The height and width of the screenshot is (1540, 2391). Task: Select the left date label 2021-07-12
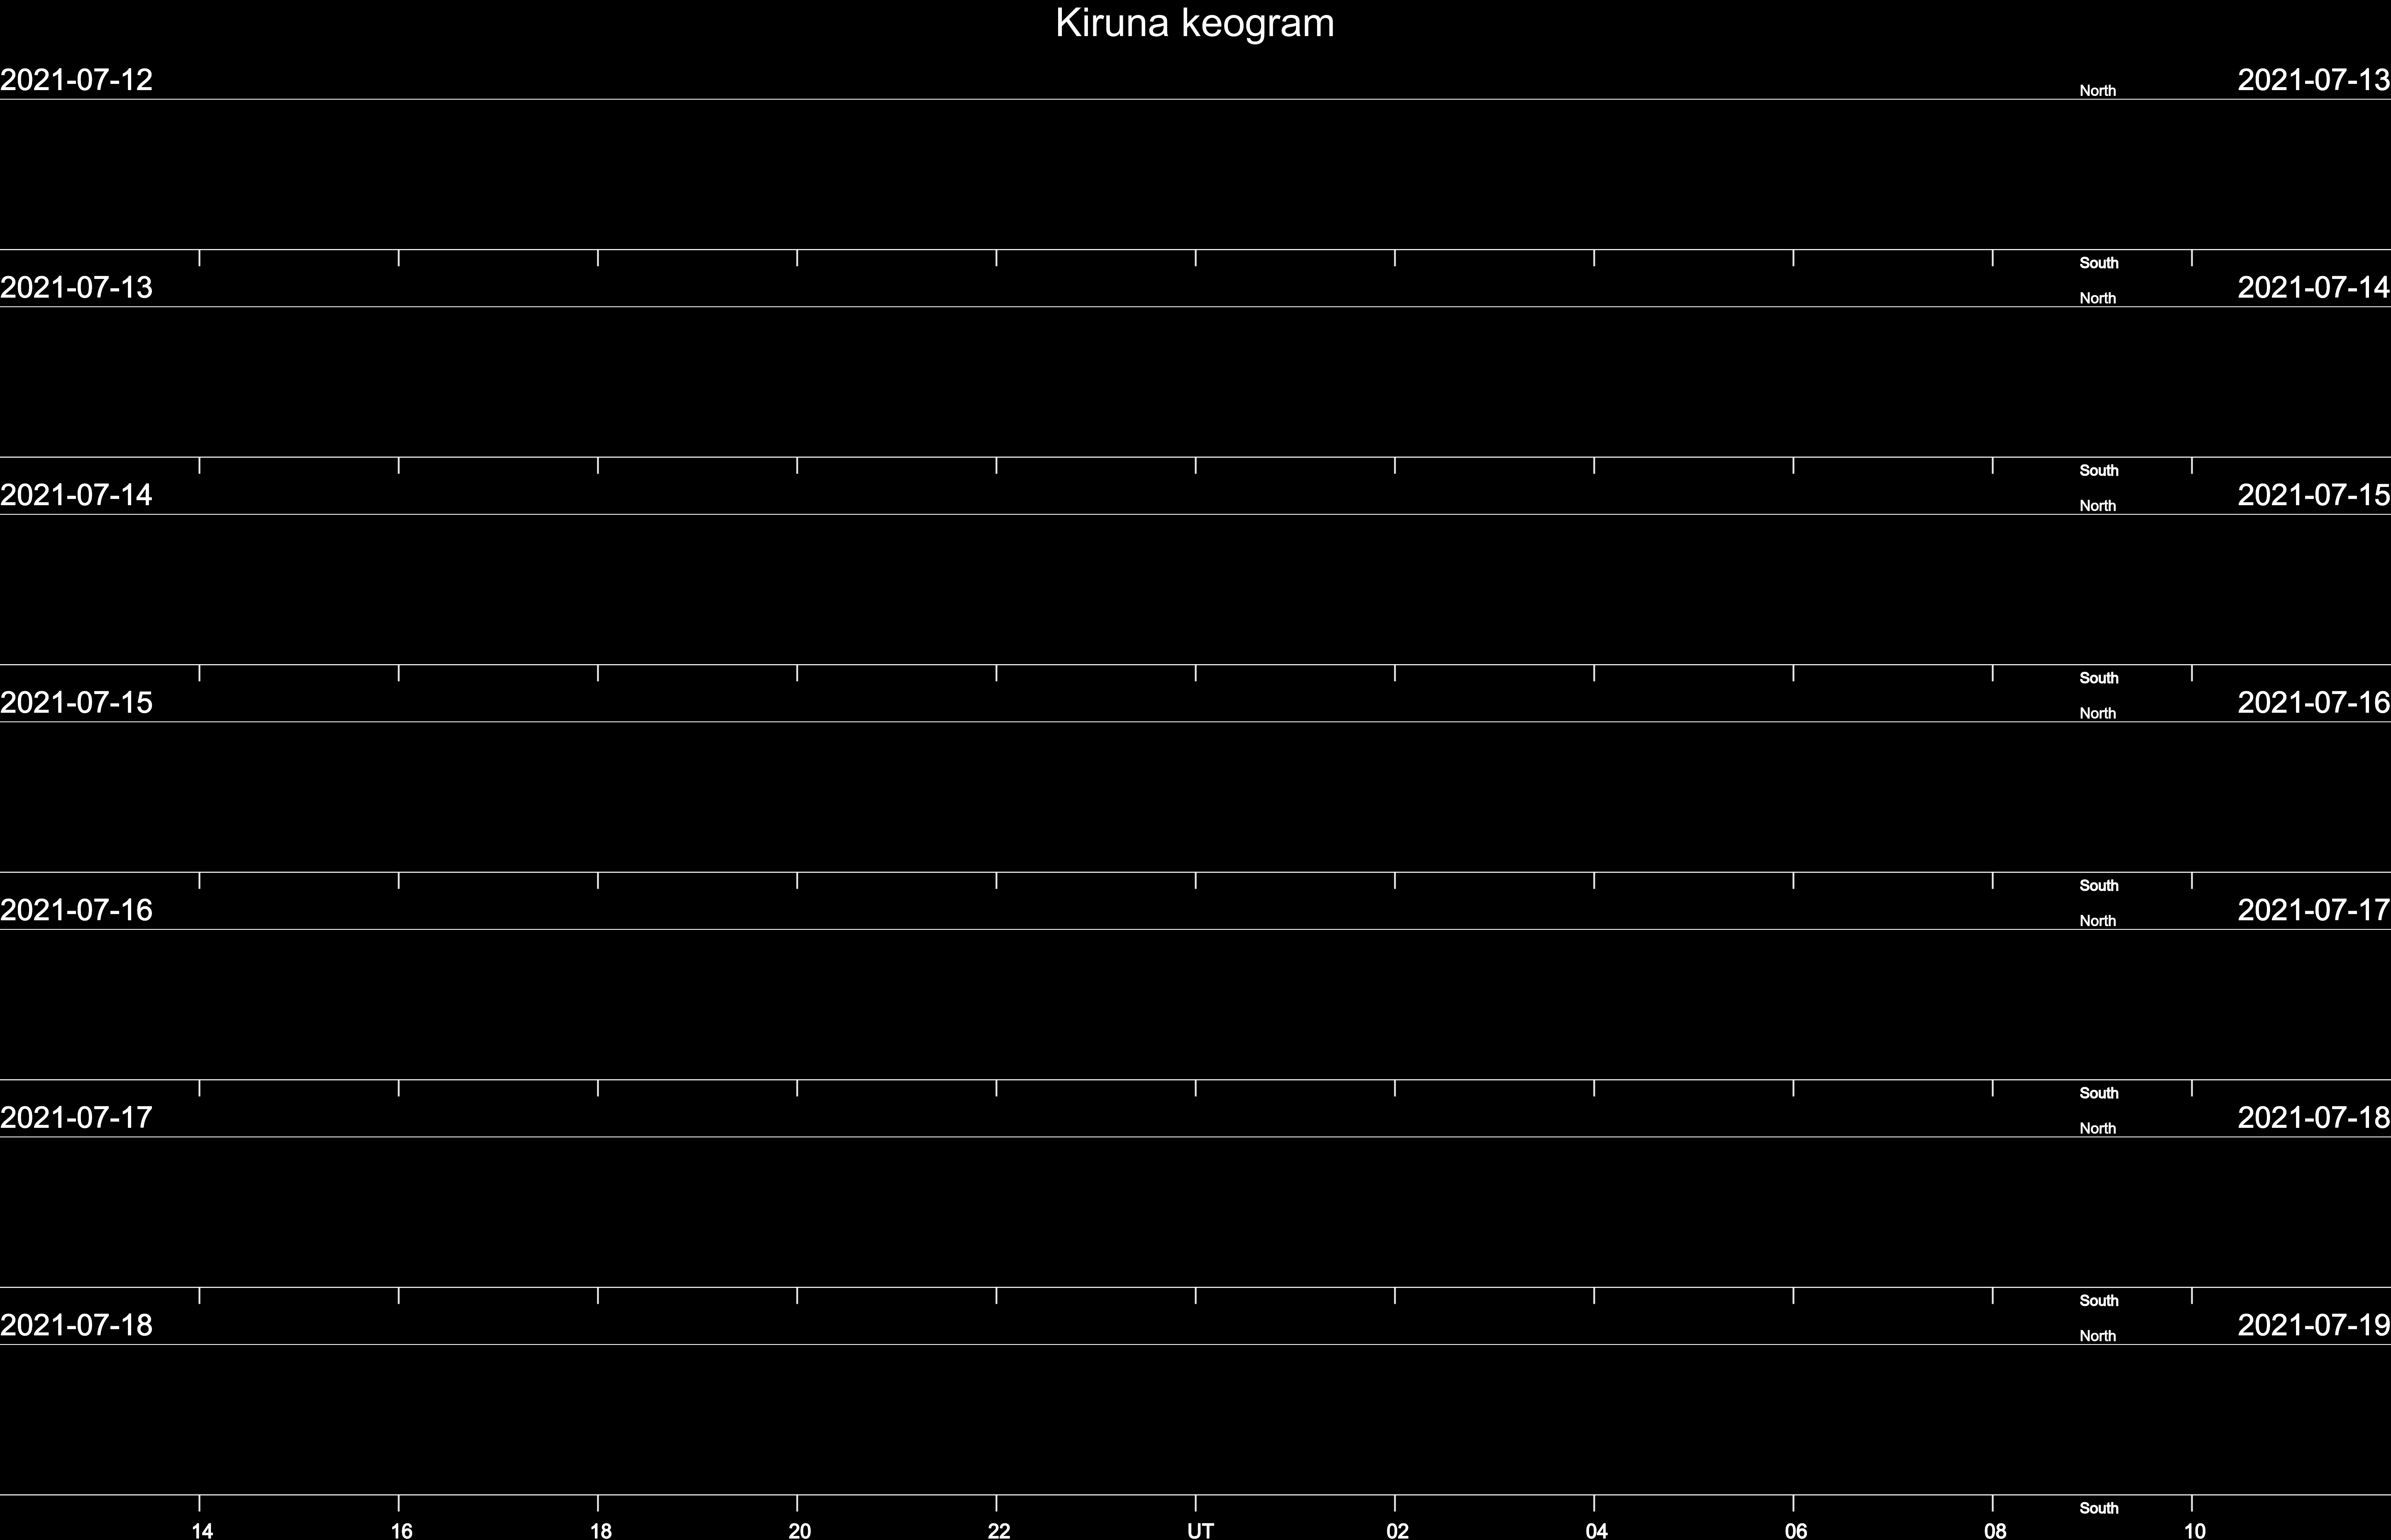click(76, 80)
